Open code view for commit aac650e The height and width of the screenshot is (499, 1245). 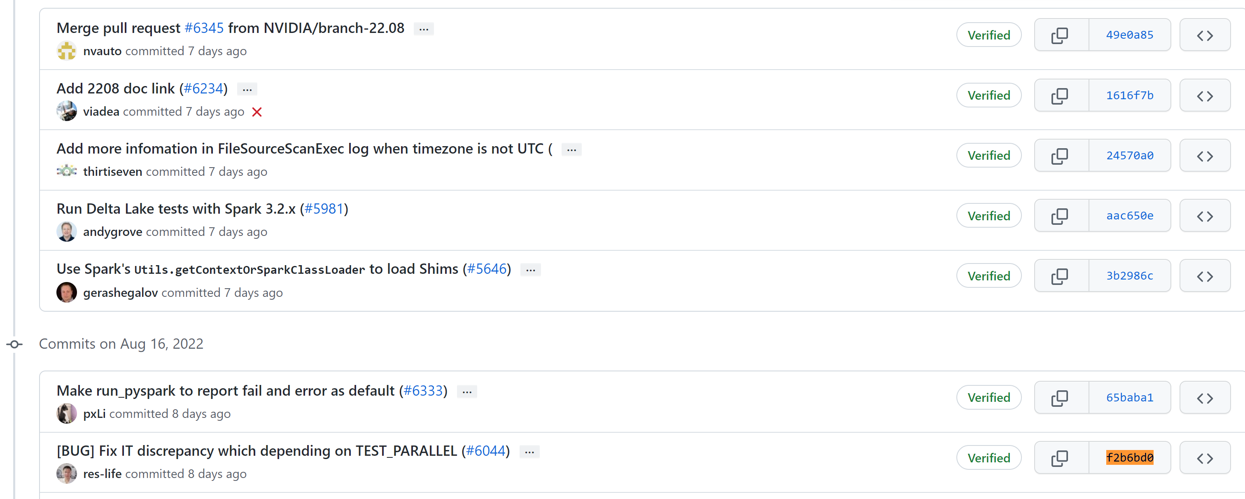(x=1205, y=216)
